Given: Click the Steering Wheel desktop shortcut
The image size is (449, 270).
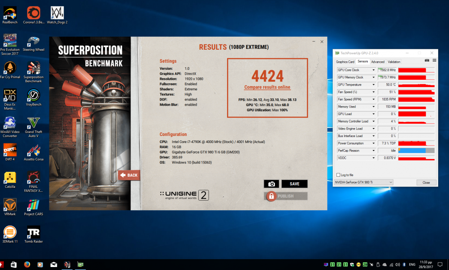Looking at the screenshot, I should tap(34, 43).
